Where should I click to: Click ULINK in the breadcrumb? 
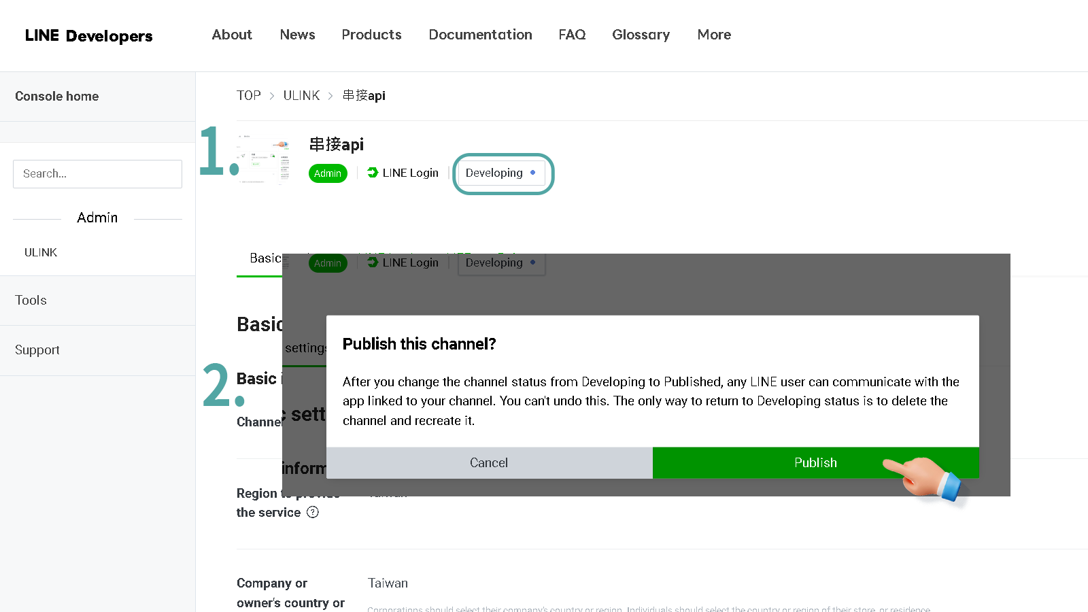(x=301, y=96)
